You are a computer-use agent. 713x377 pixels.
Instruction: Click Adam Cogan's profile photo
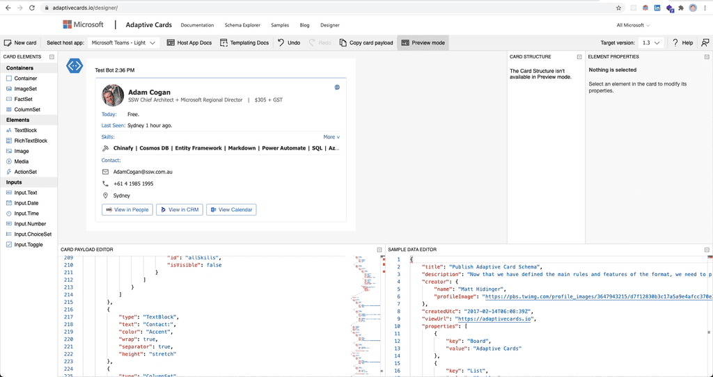tap(113, 95)
